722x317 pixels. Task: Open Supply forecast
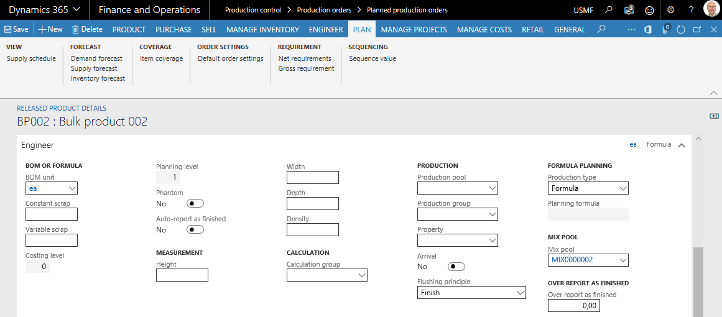94,68
